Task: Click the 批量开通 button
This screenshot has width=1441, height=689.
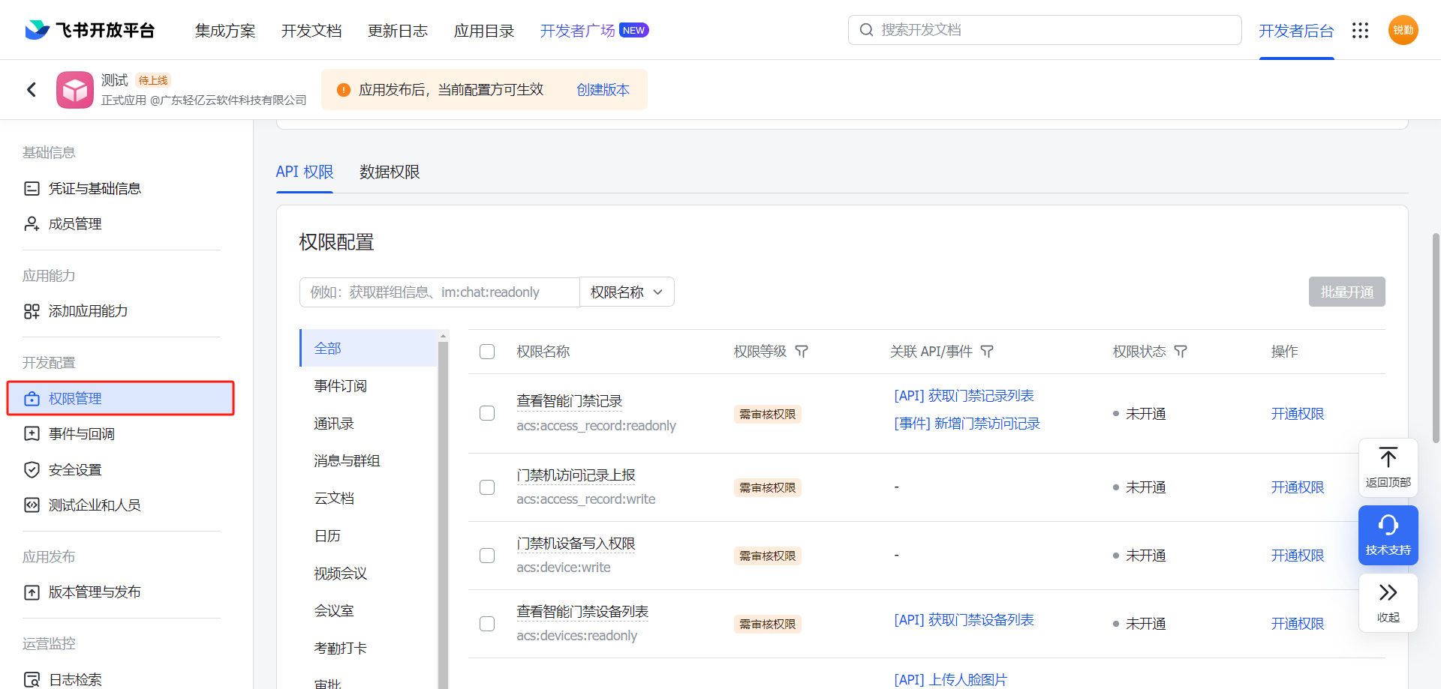Action: (1347, 292)
